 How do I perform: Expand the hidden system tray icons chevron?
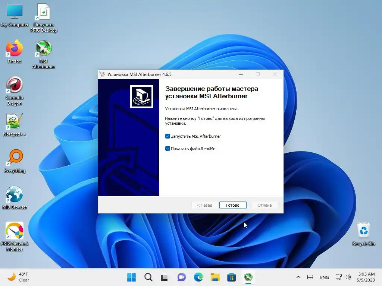point(298,277)
